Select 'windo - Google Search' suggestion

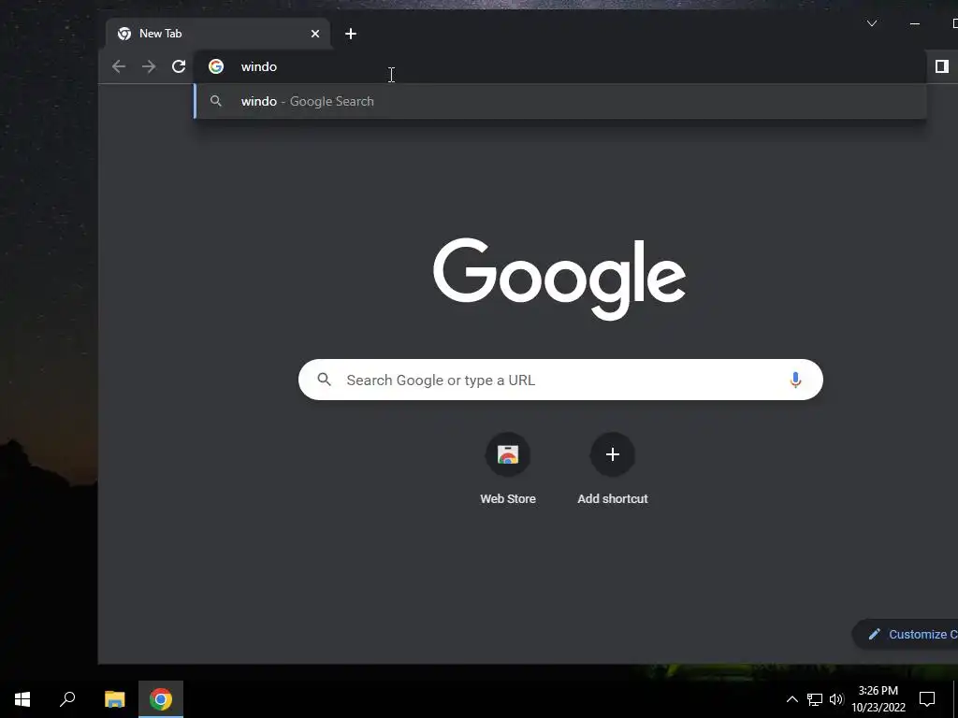[560, 101]
